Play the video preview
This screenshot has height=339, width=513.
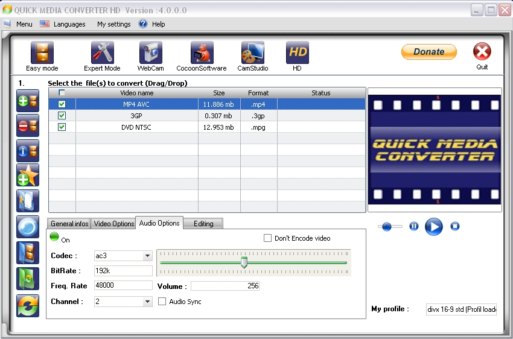pyautogui.click(x=434, y=227)
